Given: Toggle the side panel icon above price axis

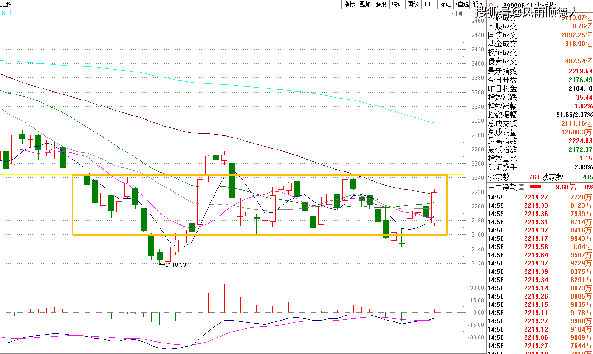Looking at the screenshot, I should (x=459, y=14).
